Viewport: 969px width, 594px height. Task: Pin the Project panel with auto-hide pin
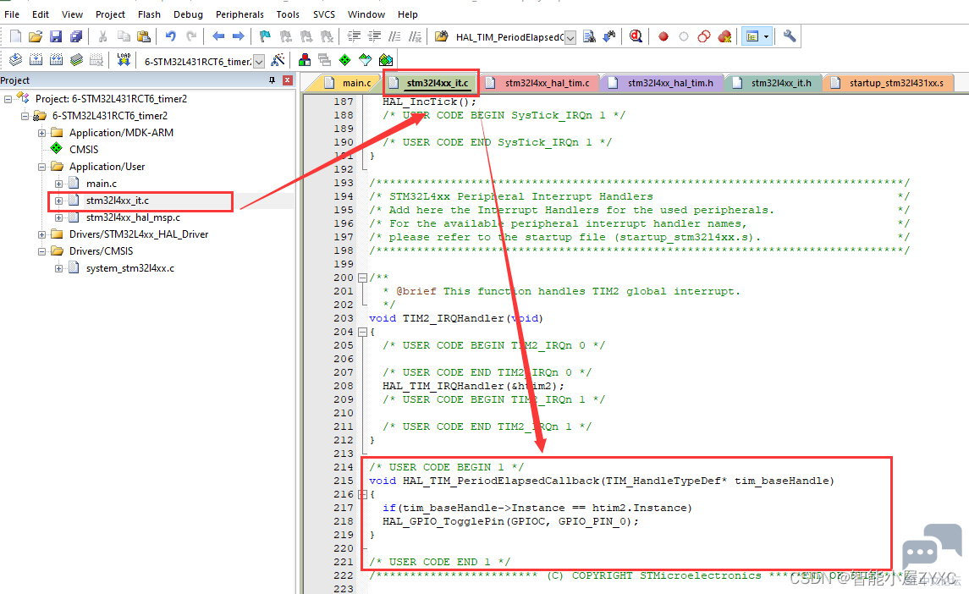(272, 80)
